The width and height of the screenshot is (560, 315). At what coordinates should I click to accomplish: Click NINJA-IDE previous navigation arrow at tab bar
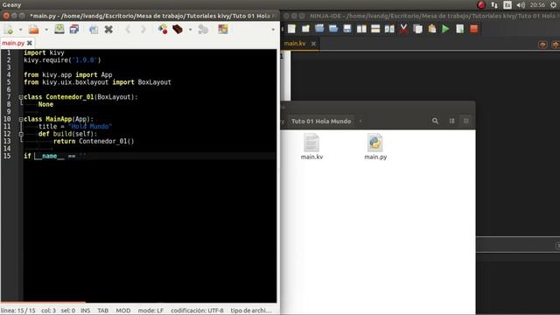[x=542, y=45]
